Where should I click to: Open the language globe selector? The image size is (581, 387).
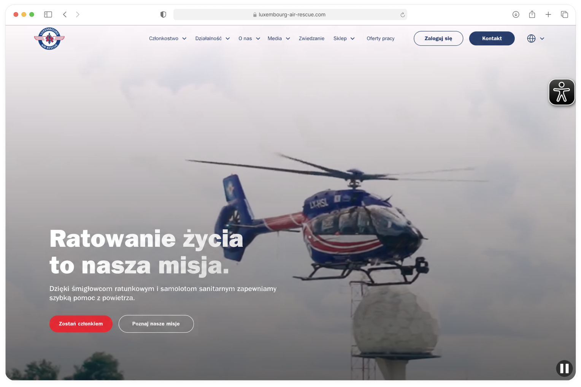pyautogui.click(x=535, y=38)
